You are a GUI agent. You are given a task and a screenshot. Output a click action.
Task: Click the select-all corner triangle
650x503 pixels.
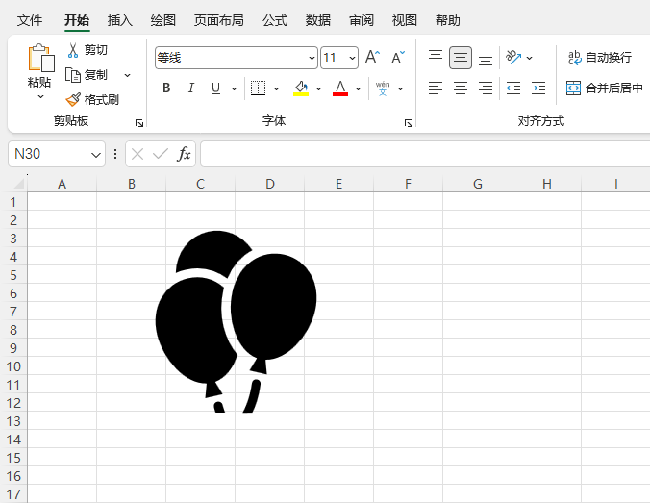[x=20, y=184]
